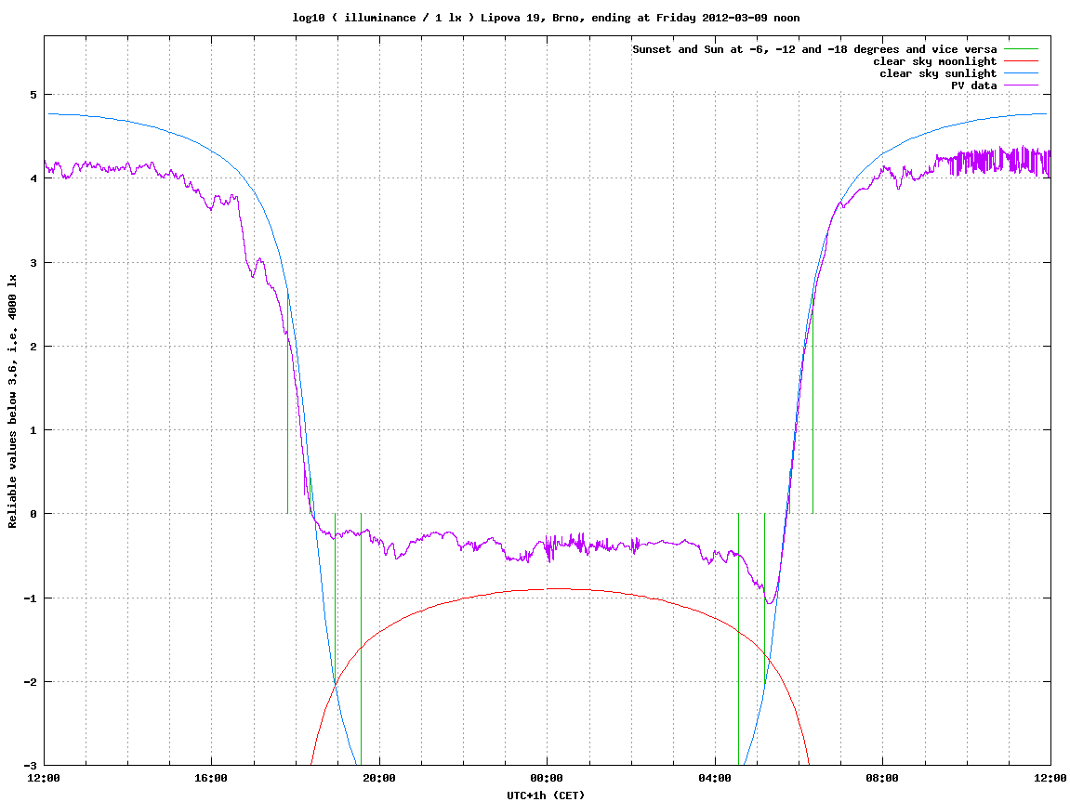The height and width of the screenshot is (802, 1070).
Task: Click the x-axis label 'UTC+1h (CET)'
Action: [x=546, y=795]
